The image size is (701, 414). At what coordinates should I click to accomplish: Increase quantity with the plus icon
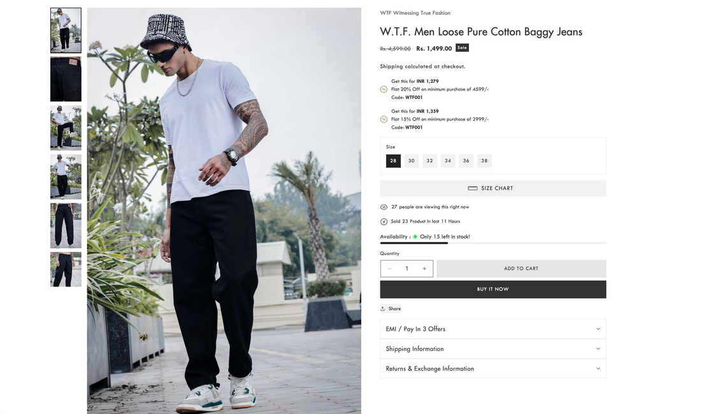[424, 269]
